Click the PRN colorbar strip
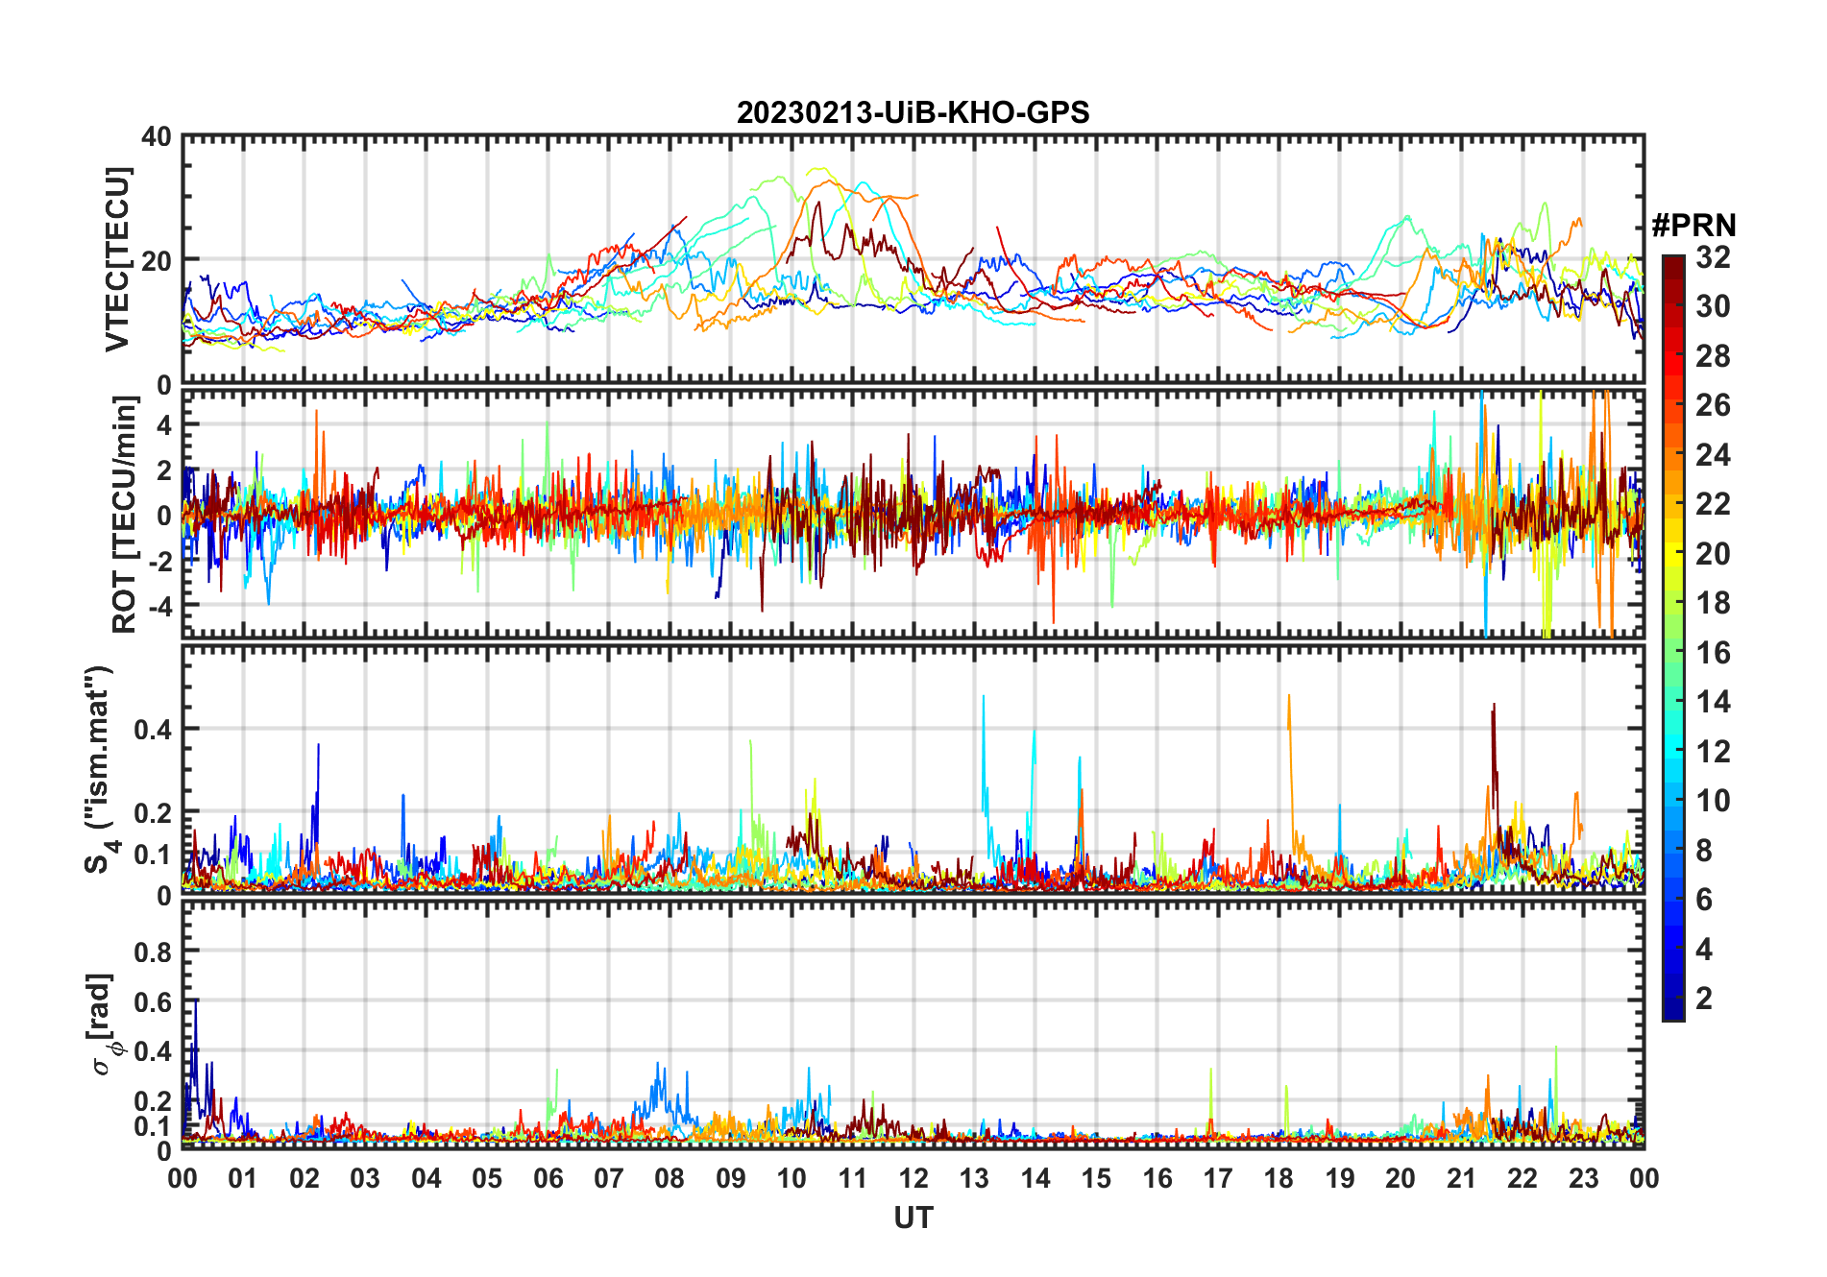The height and width of the screenshot is (1277, 1827). [1673, 638]
